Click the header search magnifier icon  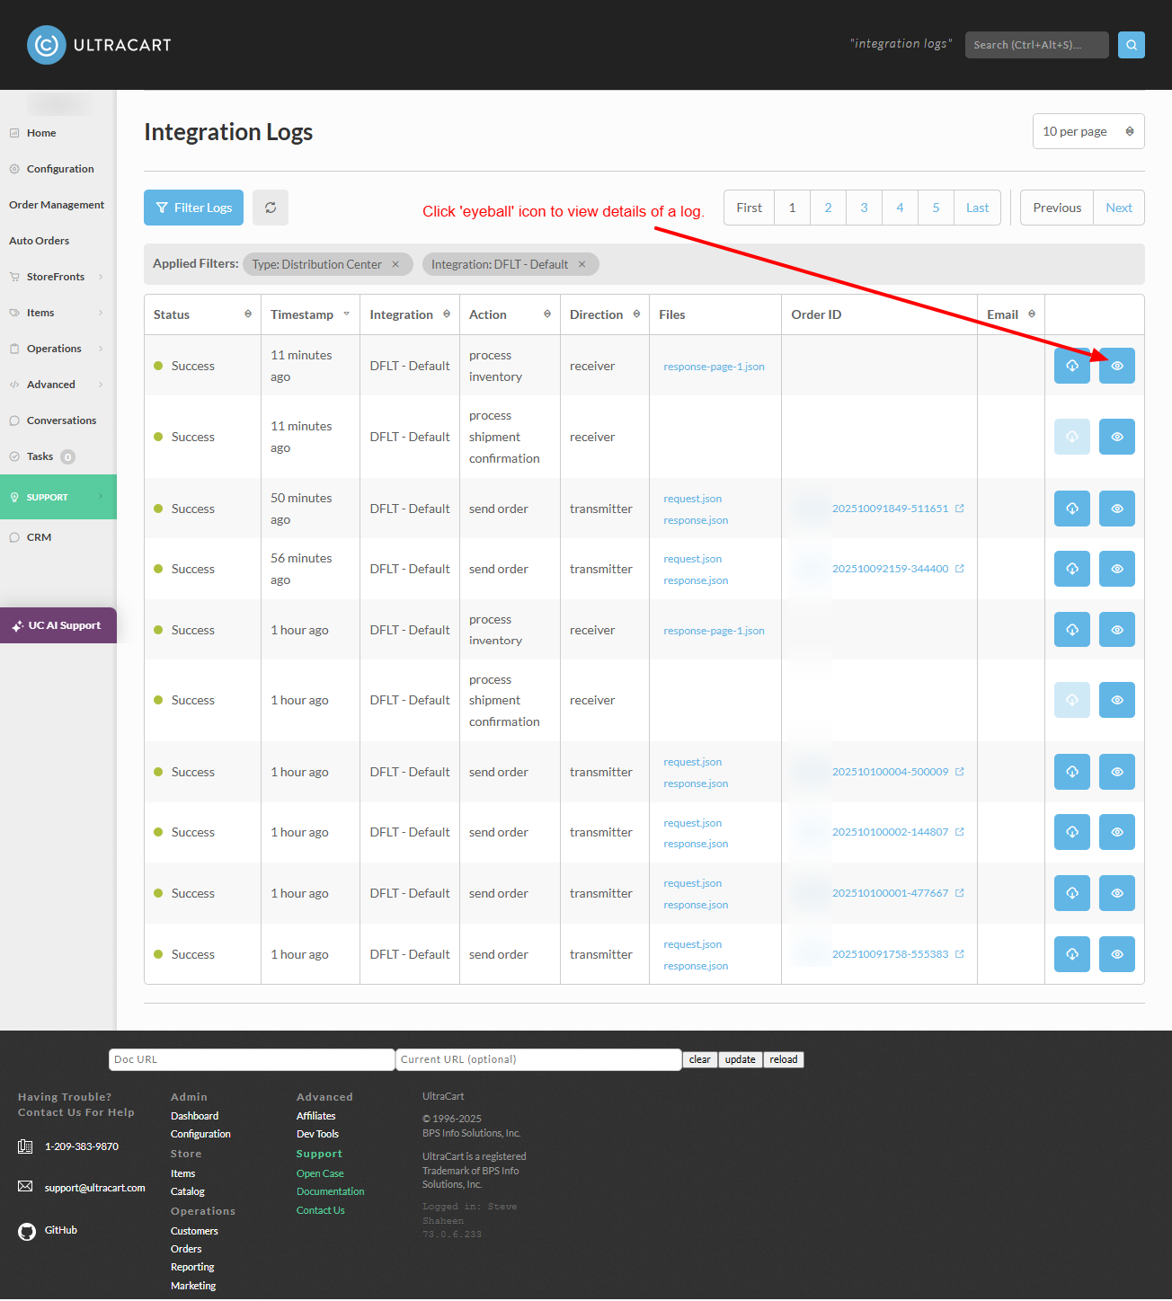pos(1132,45)
